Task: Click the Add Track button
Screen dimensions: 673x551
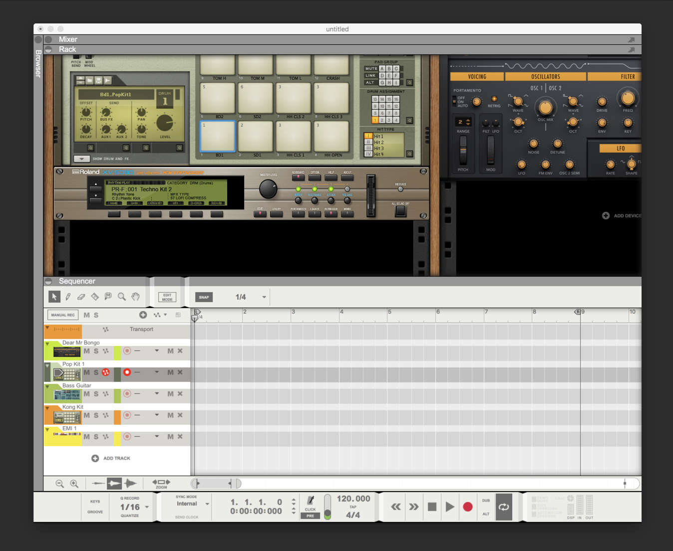Action: click(x=111, y=458)
